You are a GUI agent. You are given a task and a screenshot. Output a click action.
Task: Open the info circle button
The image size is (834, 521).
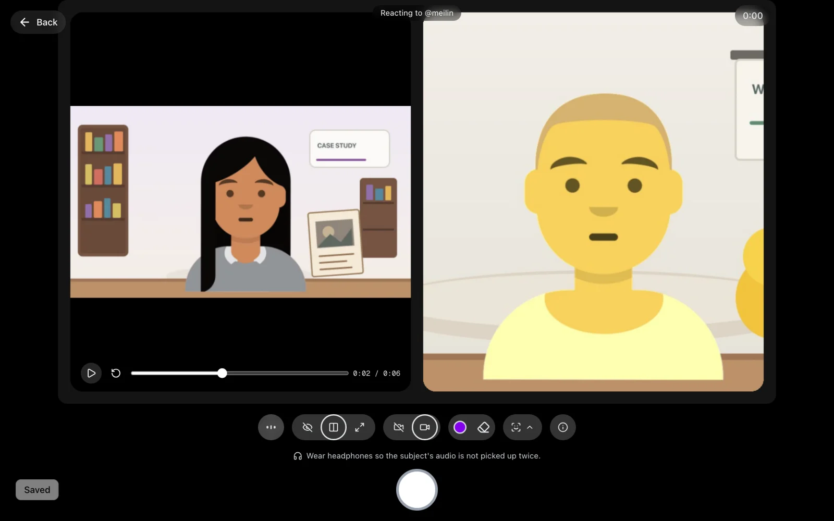coord(563,427)
